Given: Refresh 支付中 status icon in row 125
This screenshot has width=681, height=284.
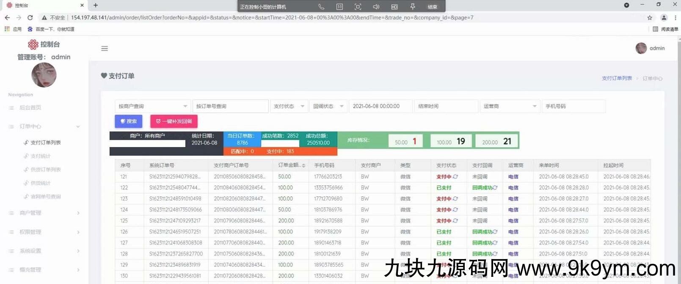Looking at the screenshot, I should coord(455,221).
